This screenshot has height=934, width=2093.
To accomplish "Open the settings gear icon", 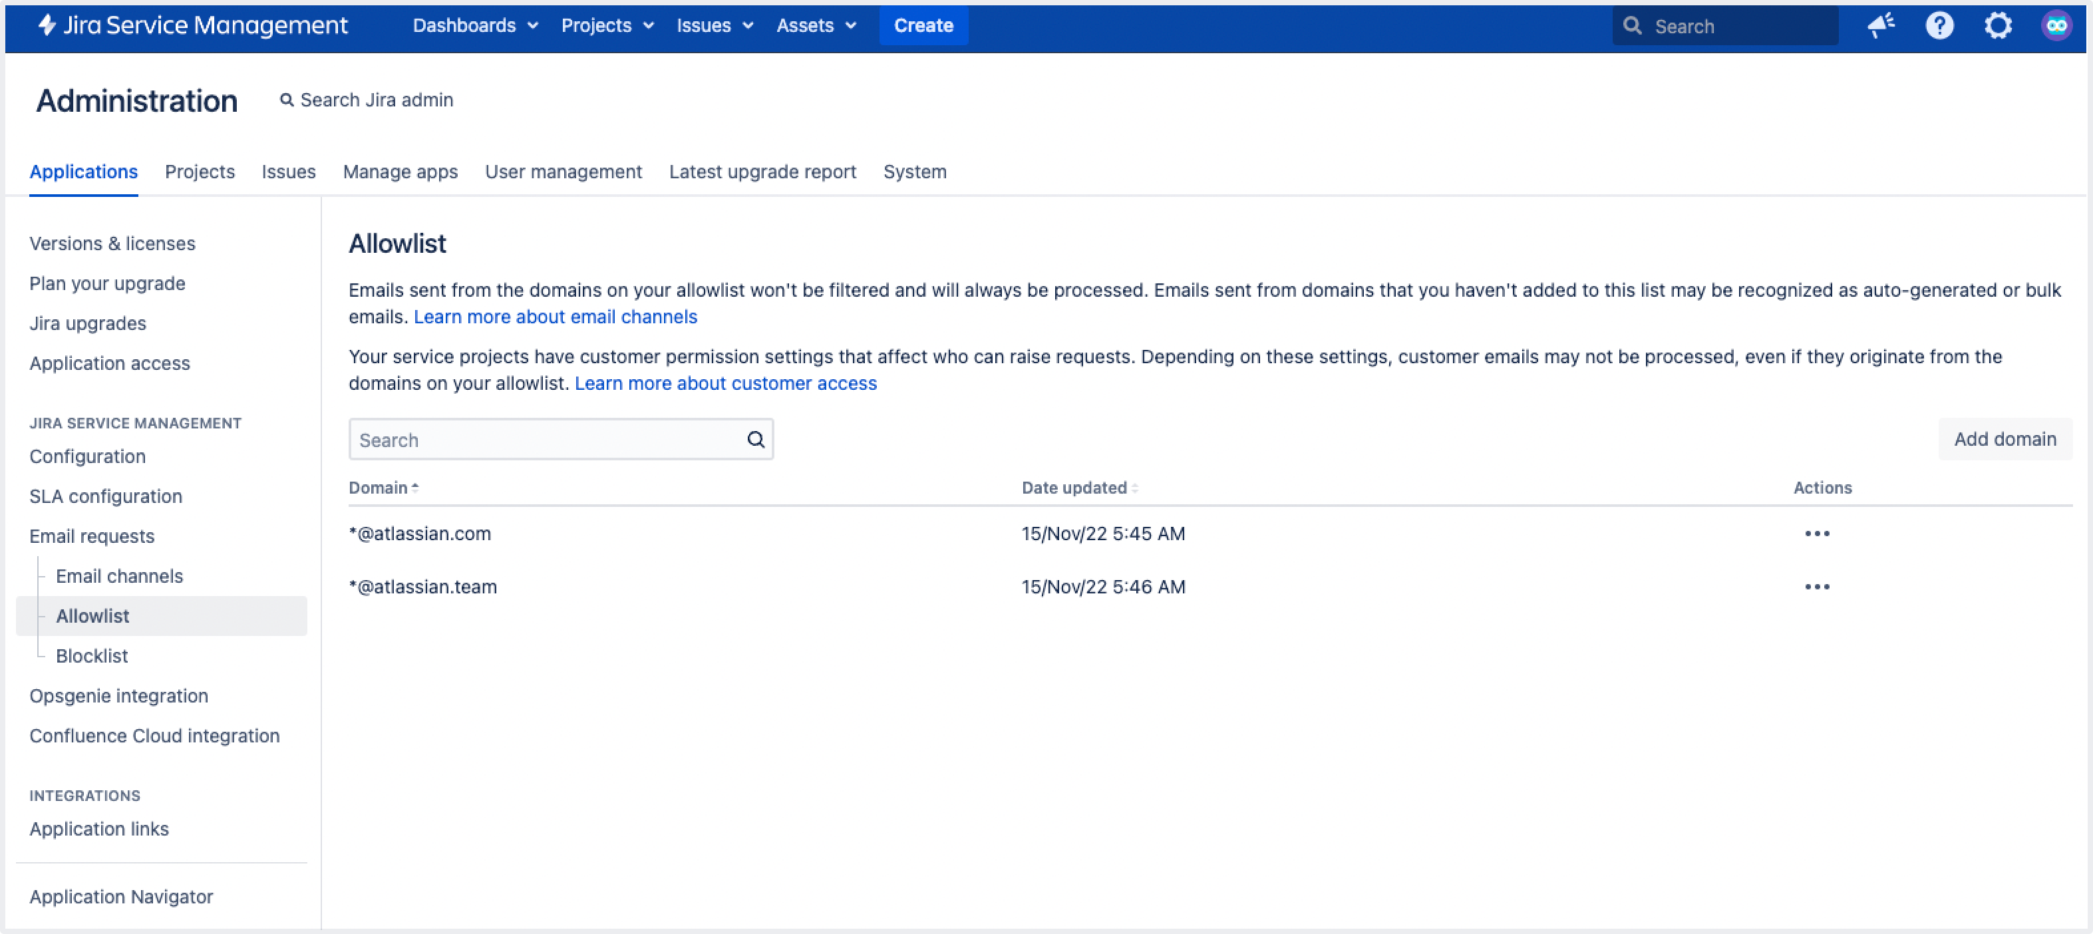I will coord(1998,26).
